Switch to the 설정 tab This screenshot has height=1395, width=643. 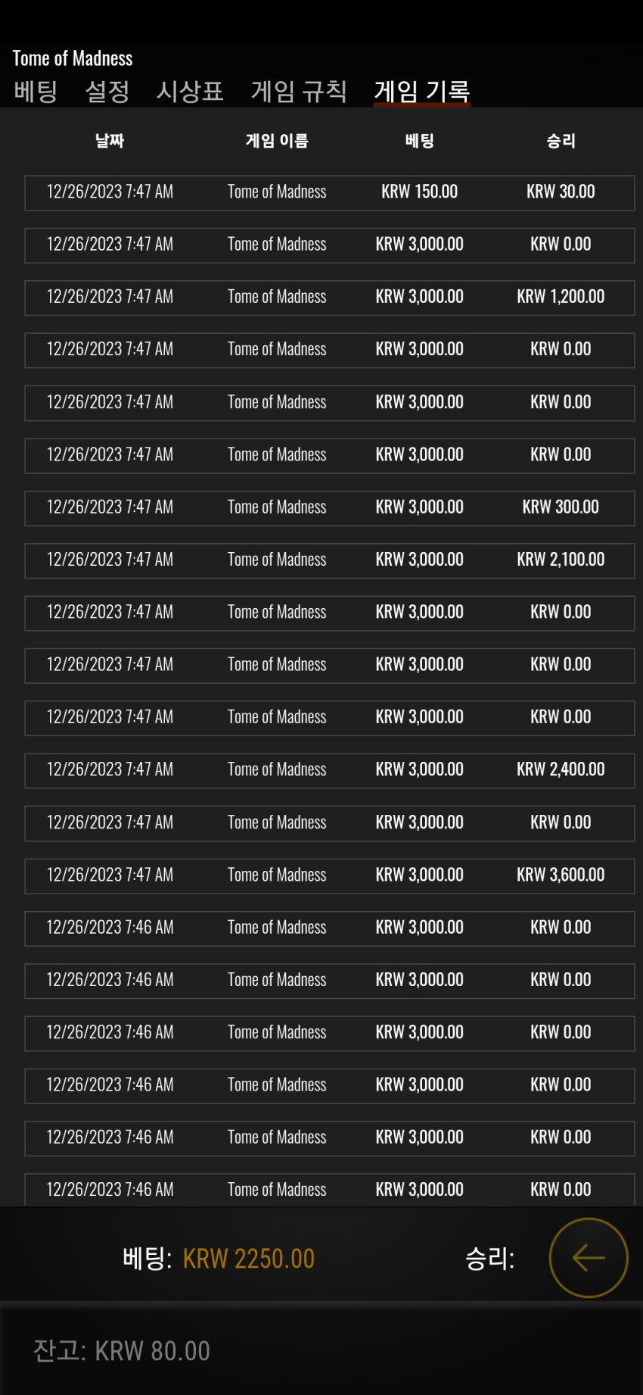tap(107, 92)
